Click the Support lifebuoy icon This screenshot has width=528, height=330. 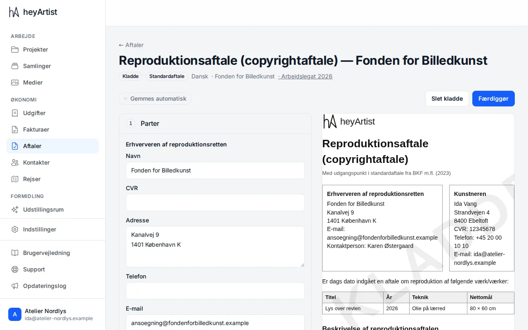(x=15, y=269)
